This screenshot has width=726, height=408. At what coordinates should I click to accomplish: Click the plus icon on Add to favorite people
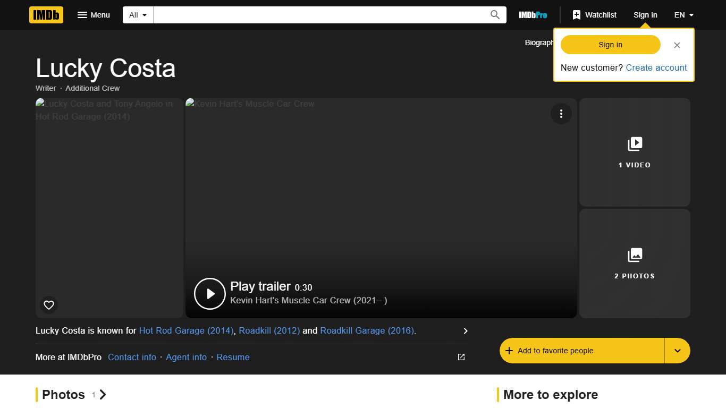pyautogui.click(x=509, y=351)
